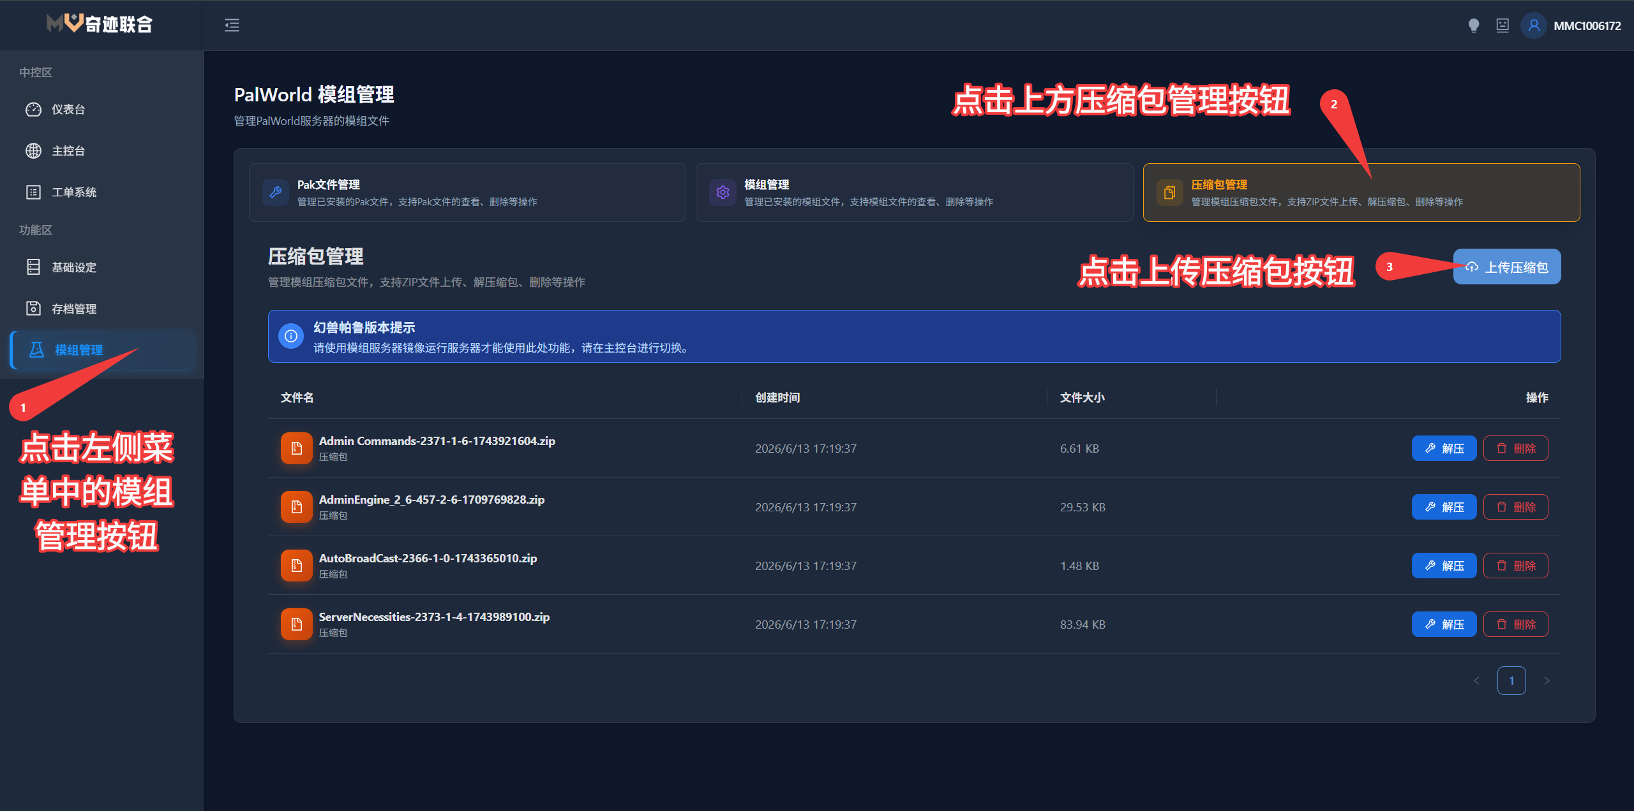Open 工单系统 from the sidebar

coord(102,193)
